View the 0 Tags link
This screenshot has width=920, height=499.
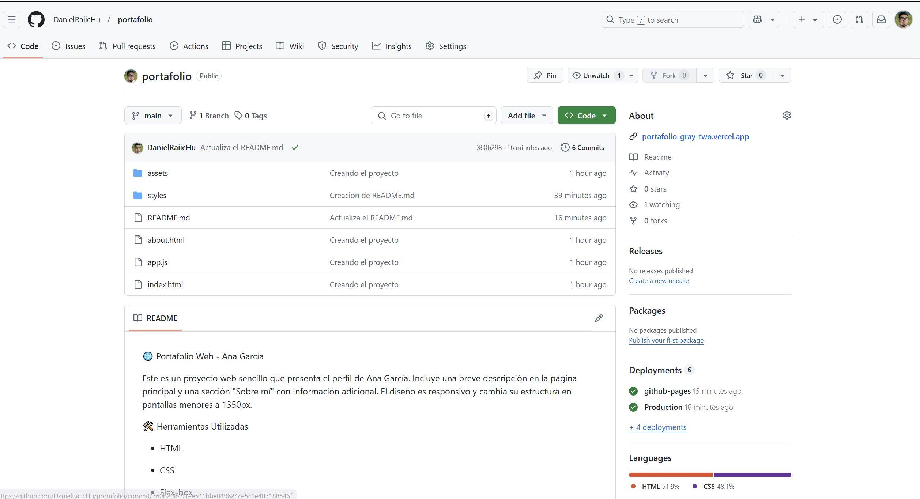[x=251, y=116]
